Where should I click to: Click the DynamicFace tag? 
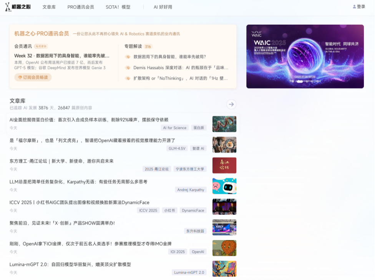193,210
